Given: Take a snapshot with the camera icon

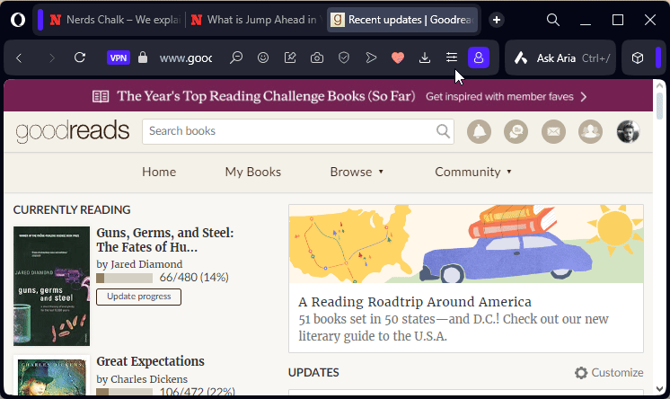Looking at the screenshot, I should click(317, 58).
